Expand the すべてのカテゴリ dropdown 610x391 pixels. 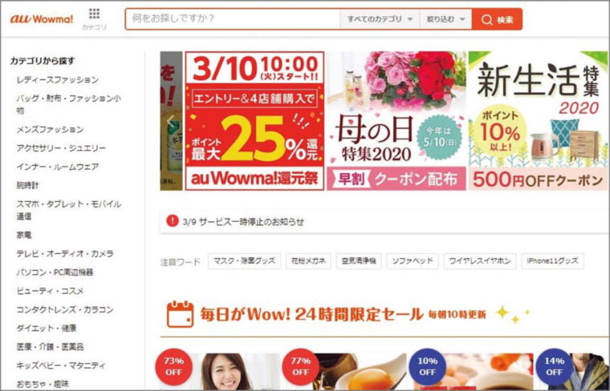click(380, 19)
